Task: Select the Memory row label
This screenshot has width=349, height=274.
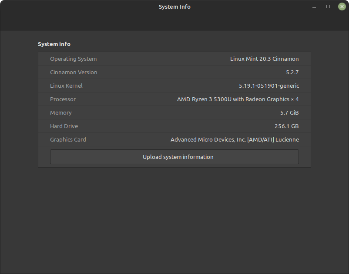Action: (60, 112)
